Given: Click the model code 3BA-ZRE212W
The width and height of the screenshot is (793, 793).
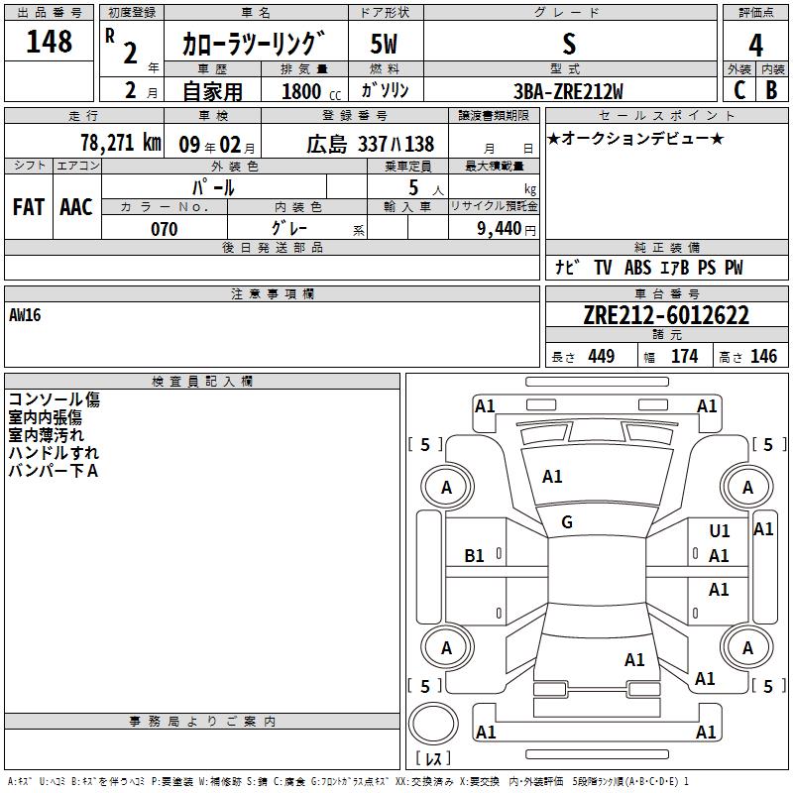Looking at the screenshot, I should [568, 91].
